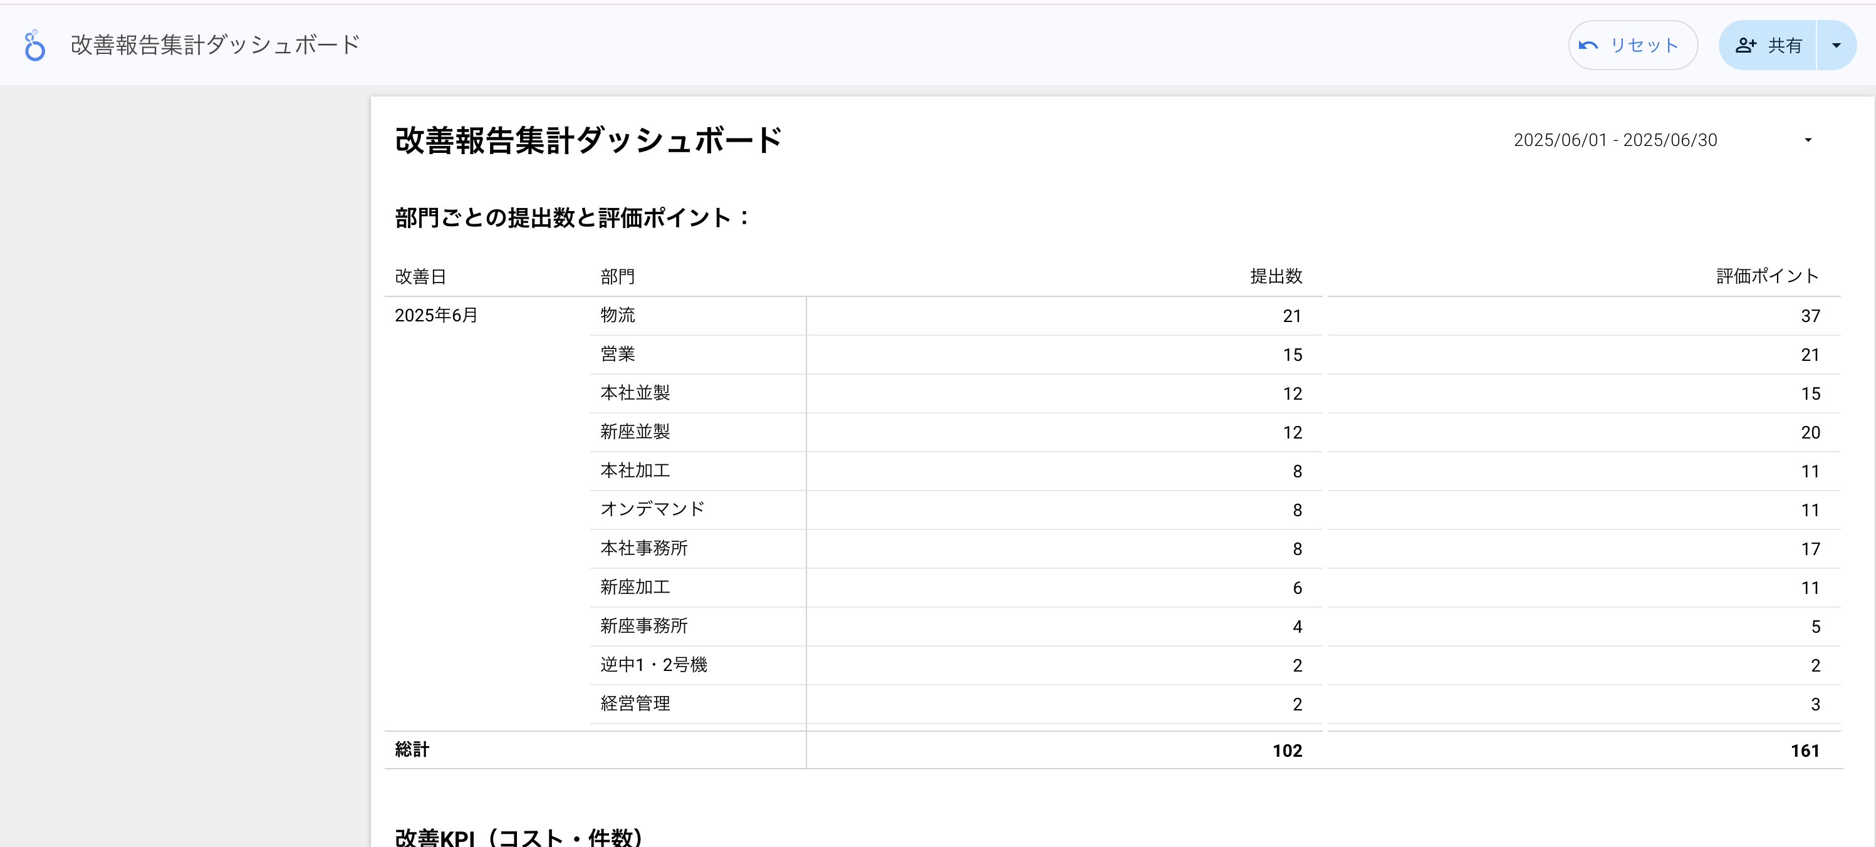The image size is (1876, 847).
Task: Click the リセット button to reset filters
Action: tap(1633, 44)
